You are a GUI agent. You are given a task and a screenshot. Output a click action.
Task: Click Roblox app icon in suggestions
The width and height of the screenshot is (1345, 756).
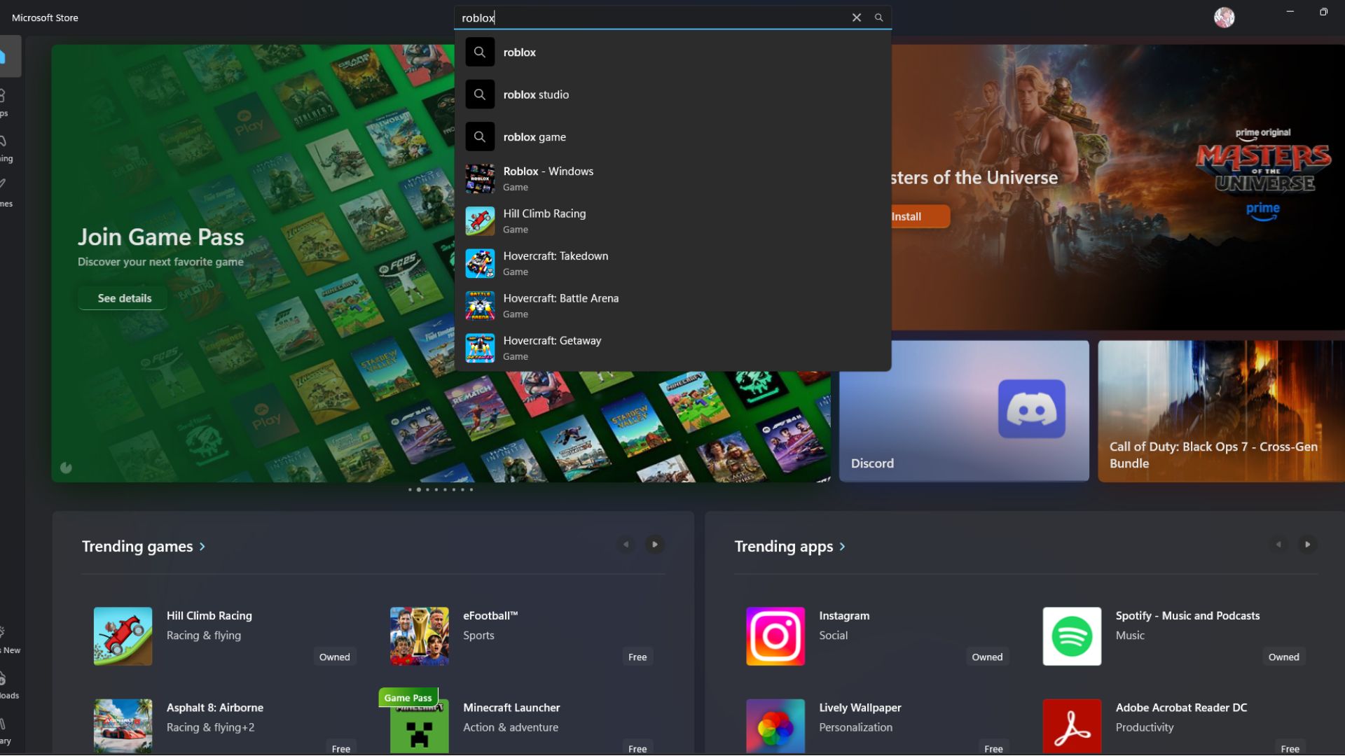tap(480, 179)
